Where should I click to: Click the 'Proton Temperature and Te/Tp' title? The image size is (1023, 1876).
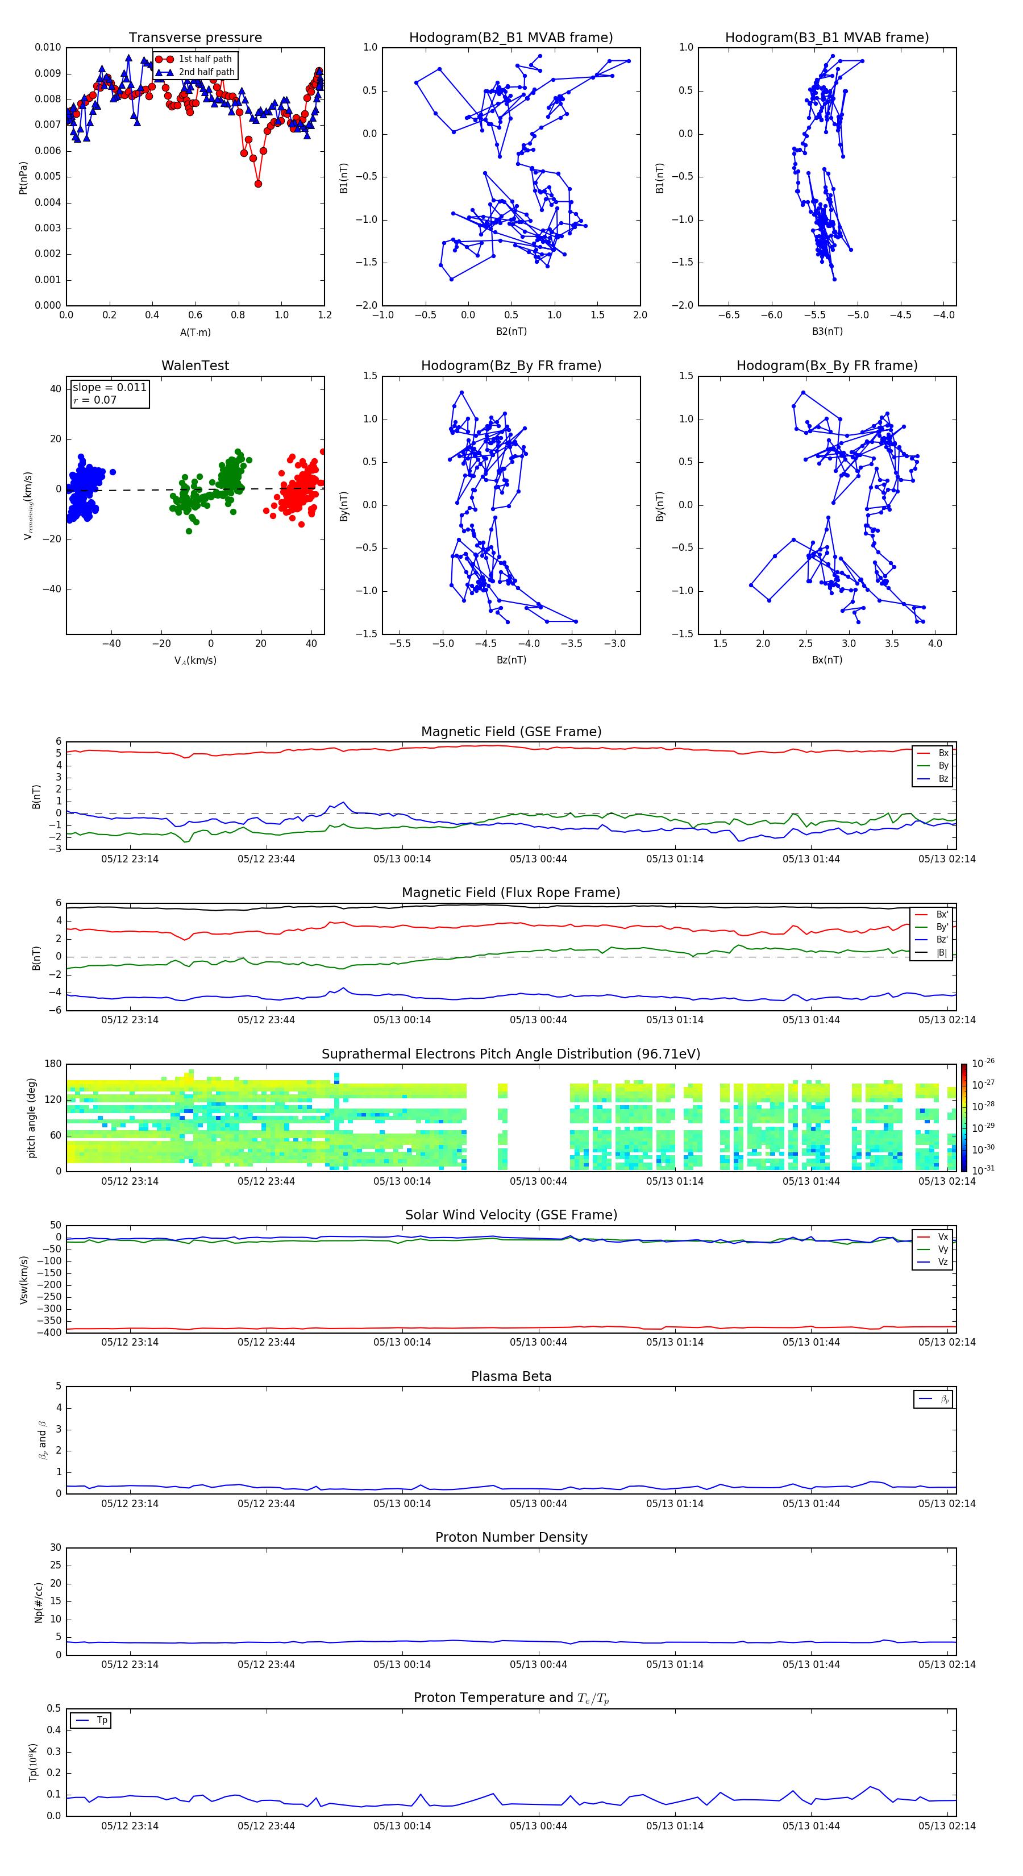[x=511, y=1697]
